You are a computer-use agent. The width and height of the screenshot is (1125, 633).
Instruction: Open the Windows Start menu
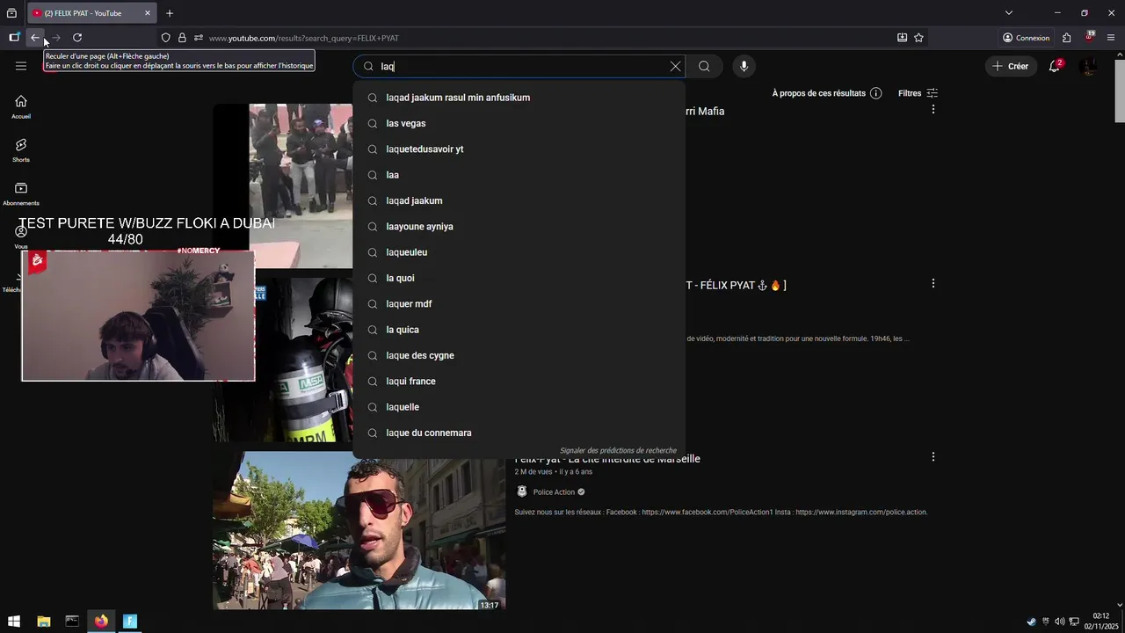(14, 622)
